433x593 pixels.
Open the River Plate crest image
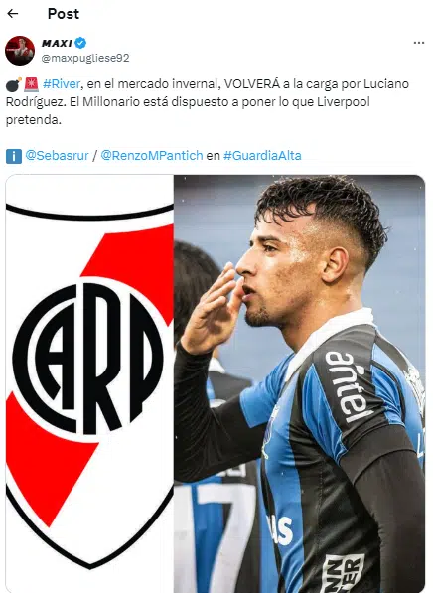click(89, 383)
